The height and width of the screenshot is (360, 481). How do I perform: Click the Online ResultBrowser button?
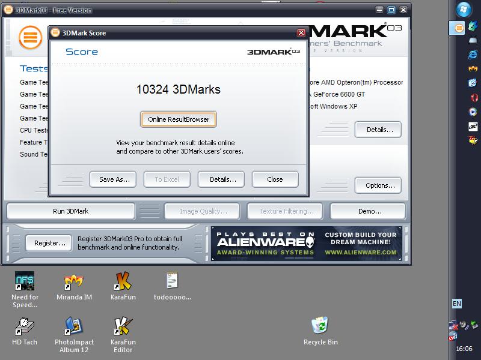179,119
